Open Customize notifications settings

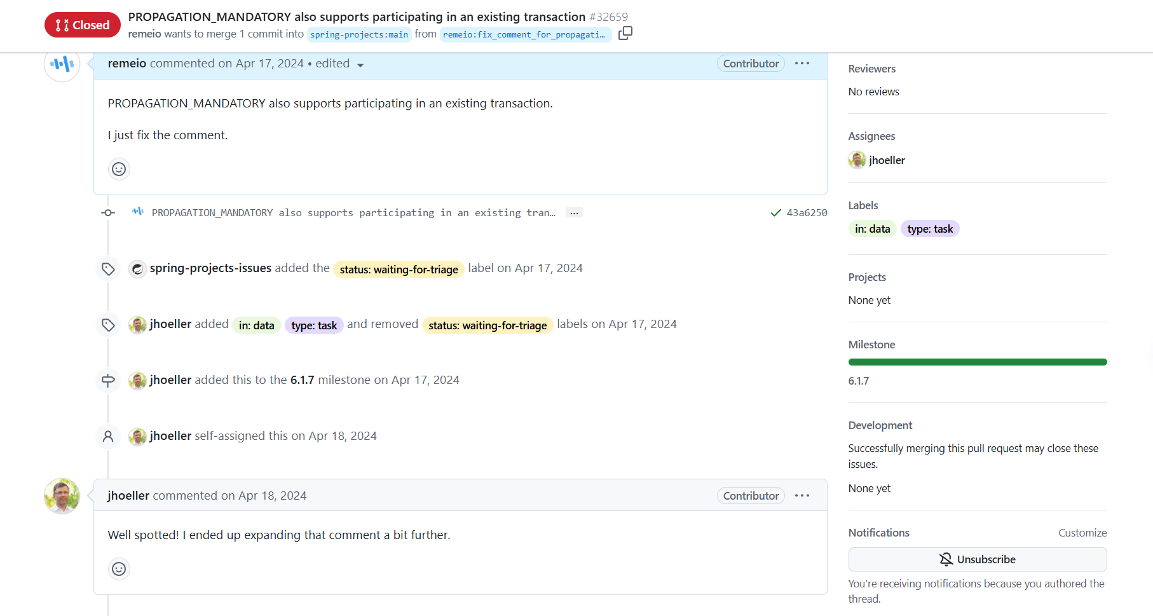[1082, 533]
